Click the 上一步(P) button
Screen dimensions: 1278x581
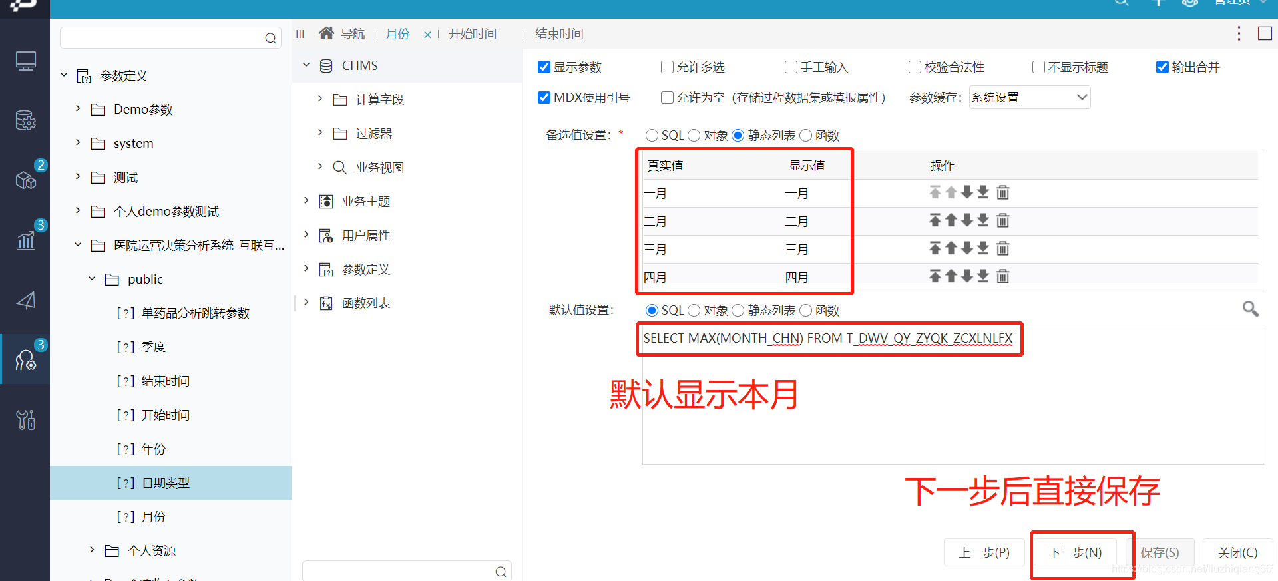click(x=984, y=552)
